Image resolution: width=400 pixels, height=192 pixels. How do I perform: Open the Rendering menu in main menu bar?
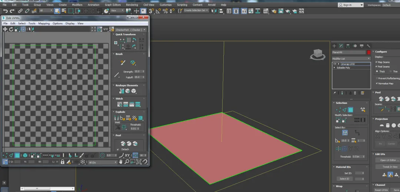click(132, 5)
